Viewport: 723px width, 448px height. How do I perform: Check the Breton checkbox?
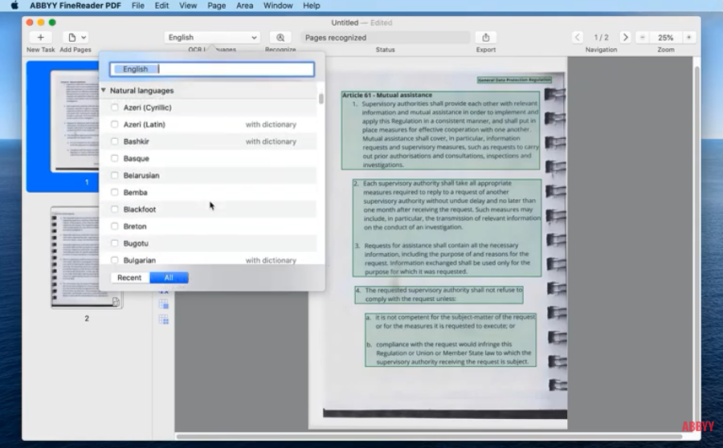point(114,226)
